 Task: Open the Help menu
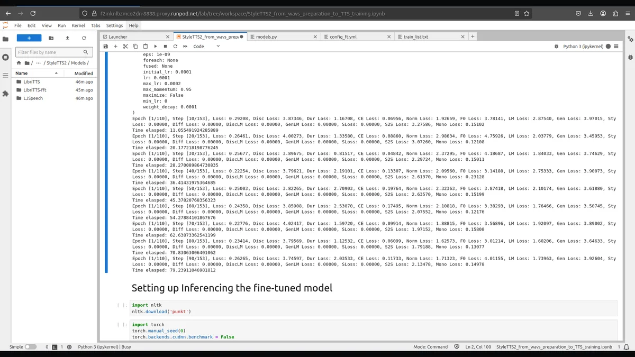tap(133, 25)
